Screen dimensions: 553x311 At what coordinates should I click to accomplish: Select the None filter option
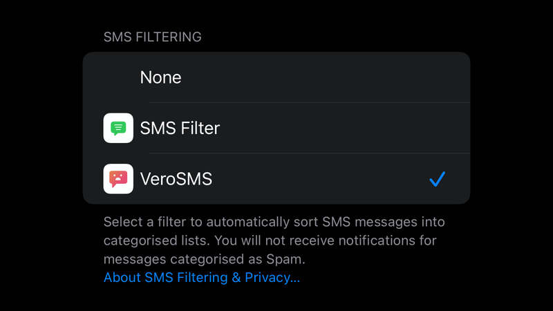pyautogui.click(x=160, y=77)
